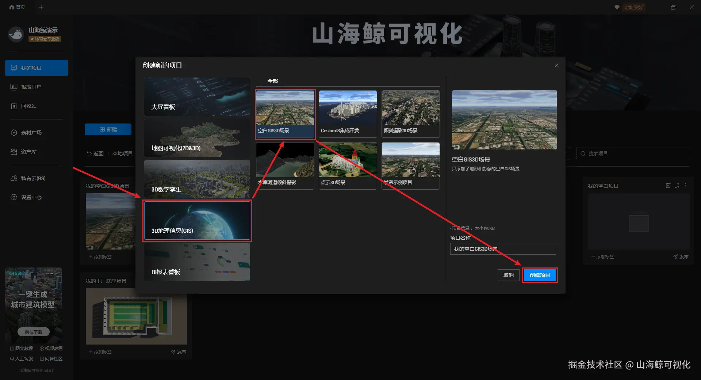The image size is (701, 380).
Task: Switch to the 首页 home tab
Action: 17,7
